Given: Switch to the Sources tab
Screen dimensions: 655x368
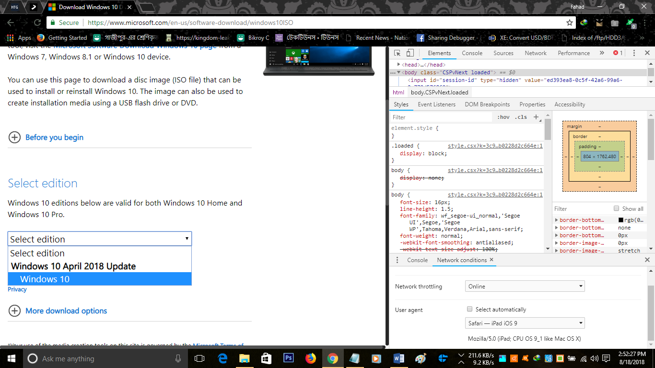Looking at the screenshot, I should [x=503, y=53].
